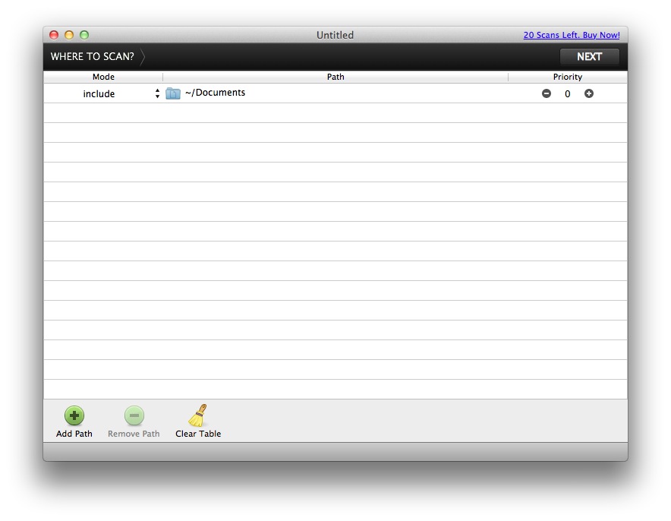Screen dimensions: 671x521
Task: Click the Untitled window title
Action: coord(335,35)
